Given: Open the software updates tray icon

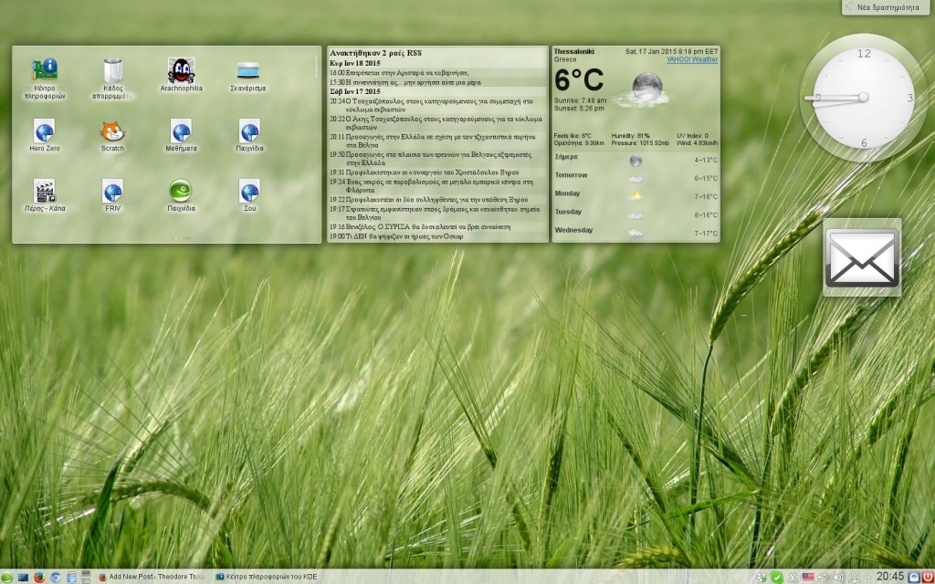Looking at the screenshot, I should 761,577.
